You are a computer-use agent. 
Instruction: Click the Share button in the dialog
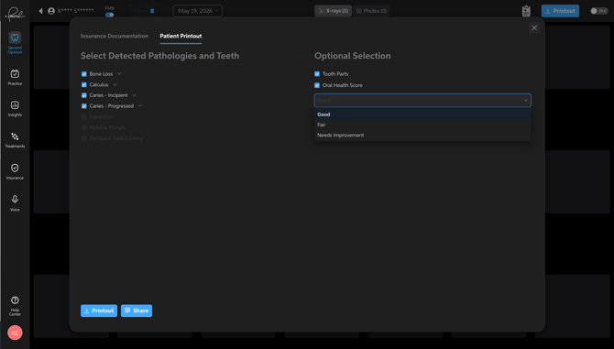(x=137, y=311)
